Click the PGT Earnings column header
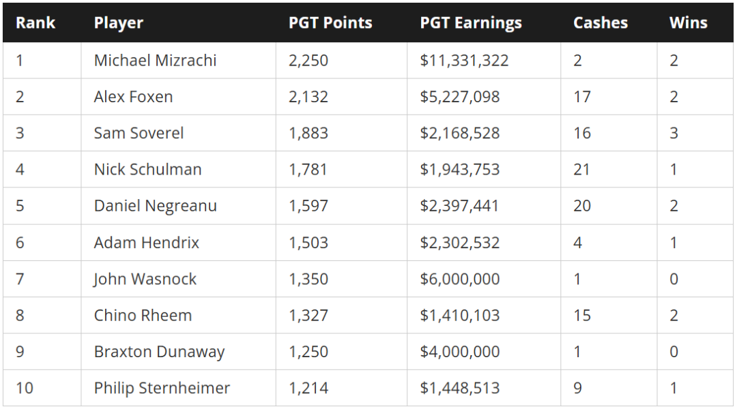 [471, 23]
